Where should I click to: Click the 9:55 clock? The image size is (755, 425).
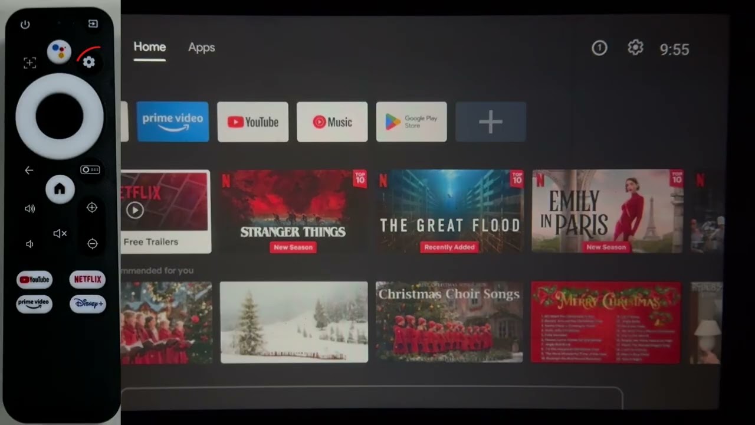pyautogui.click(x=674, y=50)
